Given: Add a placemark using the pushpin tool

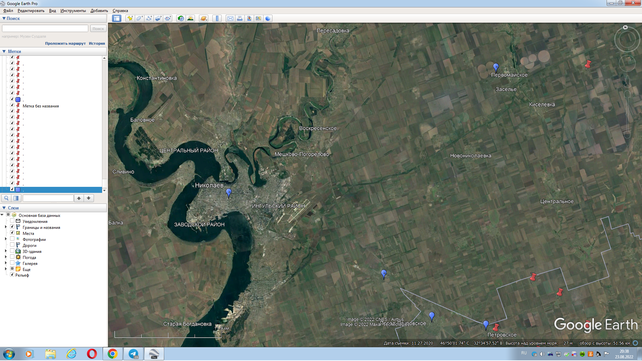Looking at the screenshot, I should (x=130, y=19).
